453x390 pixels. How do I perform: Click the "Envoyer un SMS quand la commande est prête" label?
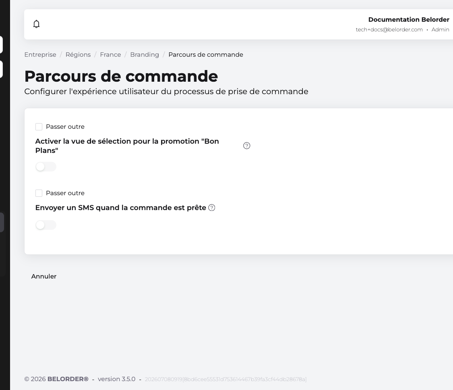(120, 208)
